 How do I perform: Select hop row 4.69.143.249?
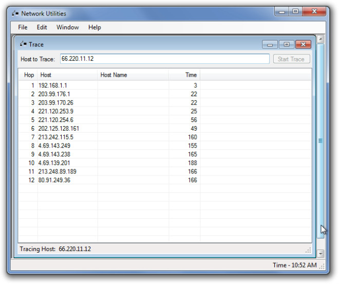(165, 146)
